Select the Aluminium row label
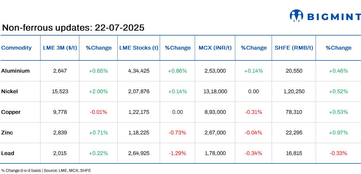This screenshot has height=174, width=361. click(15, 71)
